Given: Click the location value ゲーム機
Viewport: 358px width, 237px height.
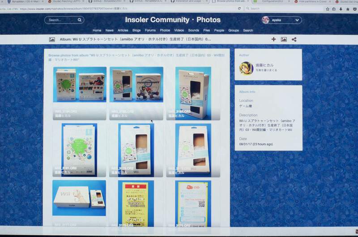Looking at the screenshot, I should (245, 106).
